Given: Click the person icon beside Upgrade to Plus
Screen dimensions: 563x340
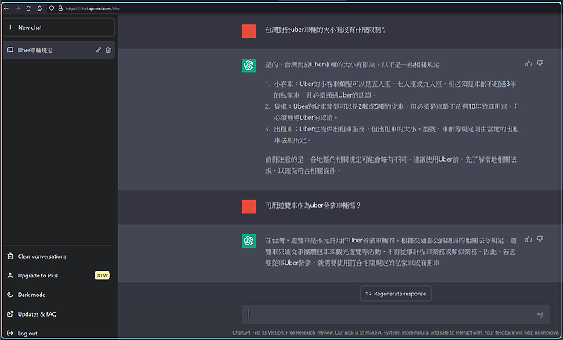Looking at the screenshot, I should (x=10, y=275).
